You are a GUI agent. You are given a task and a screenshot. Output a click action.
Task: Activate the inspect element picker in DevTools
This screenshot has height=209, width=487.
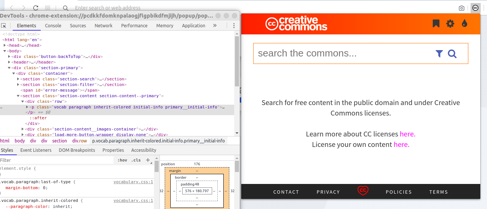(x=3, y=25)
